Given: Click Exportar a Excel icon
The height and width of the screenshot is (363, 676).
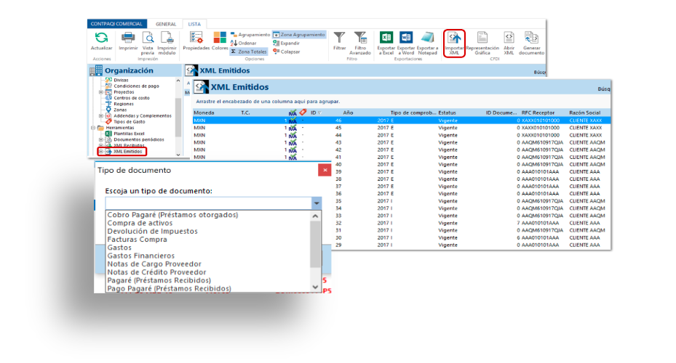Looking at the screenshot, I should [386, 37].
